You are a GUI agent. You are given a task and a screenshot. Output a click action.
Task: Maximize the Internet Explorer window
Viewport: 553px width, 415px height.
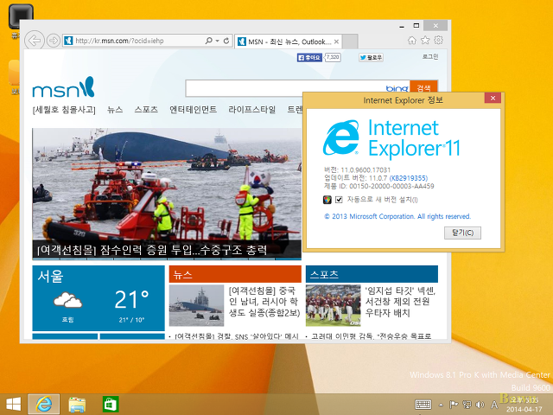[416, 26]
